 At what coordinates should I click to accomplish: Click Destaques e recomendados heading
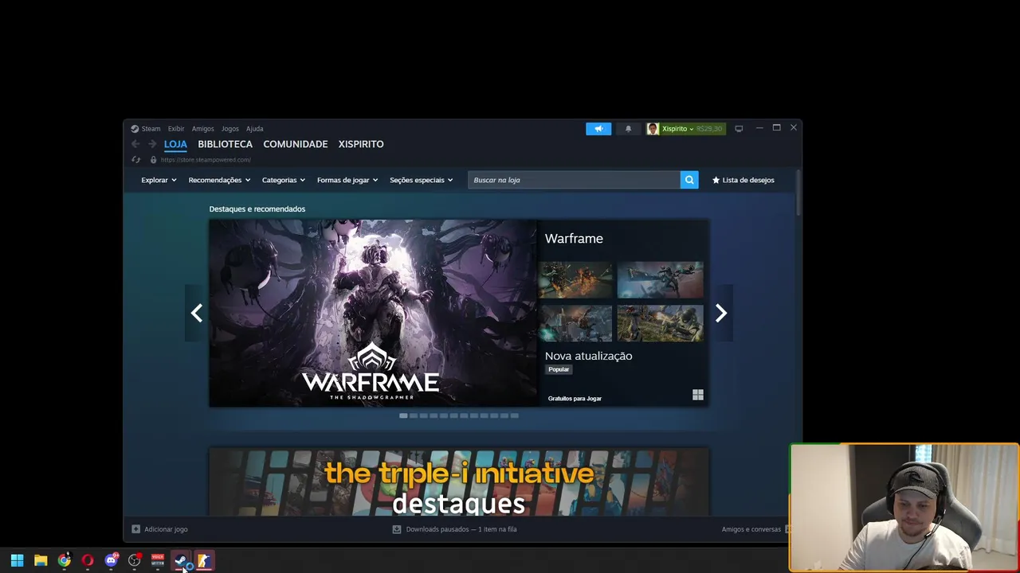pyautogui.click(x=257, y=209)
